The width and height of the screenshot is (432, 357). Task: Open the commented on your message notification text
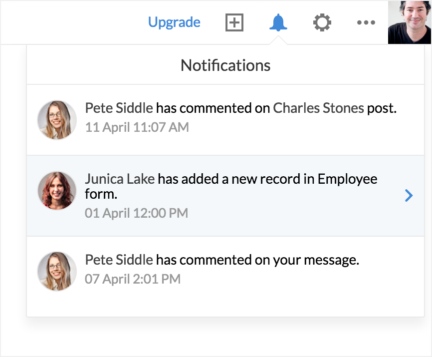click(x=257, y=260)
